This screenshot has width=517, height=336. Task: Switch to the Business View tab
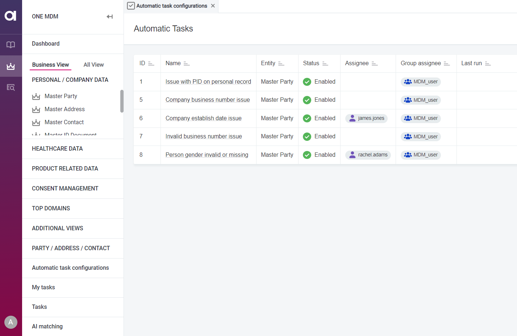[x=50, y=64]
